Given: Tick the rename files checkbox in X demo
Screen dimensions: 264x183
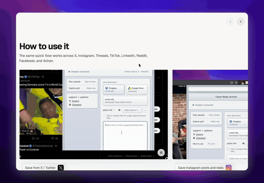Looking at the screenshot, I should pyautogui.click(x=104, y=116).
